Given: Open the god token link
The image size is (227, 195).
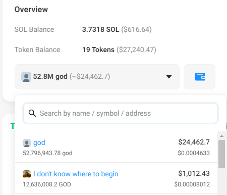Looking at the screenshot, I should click(x=39, y=142).
